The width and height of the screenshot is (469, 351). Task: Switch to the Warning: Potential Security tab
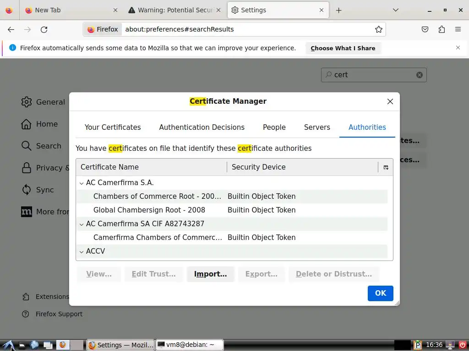coord(175,10)
